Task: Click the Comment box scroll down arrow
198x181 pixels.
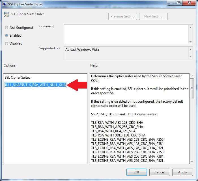Action: click(191, 41)
